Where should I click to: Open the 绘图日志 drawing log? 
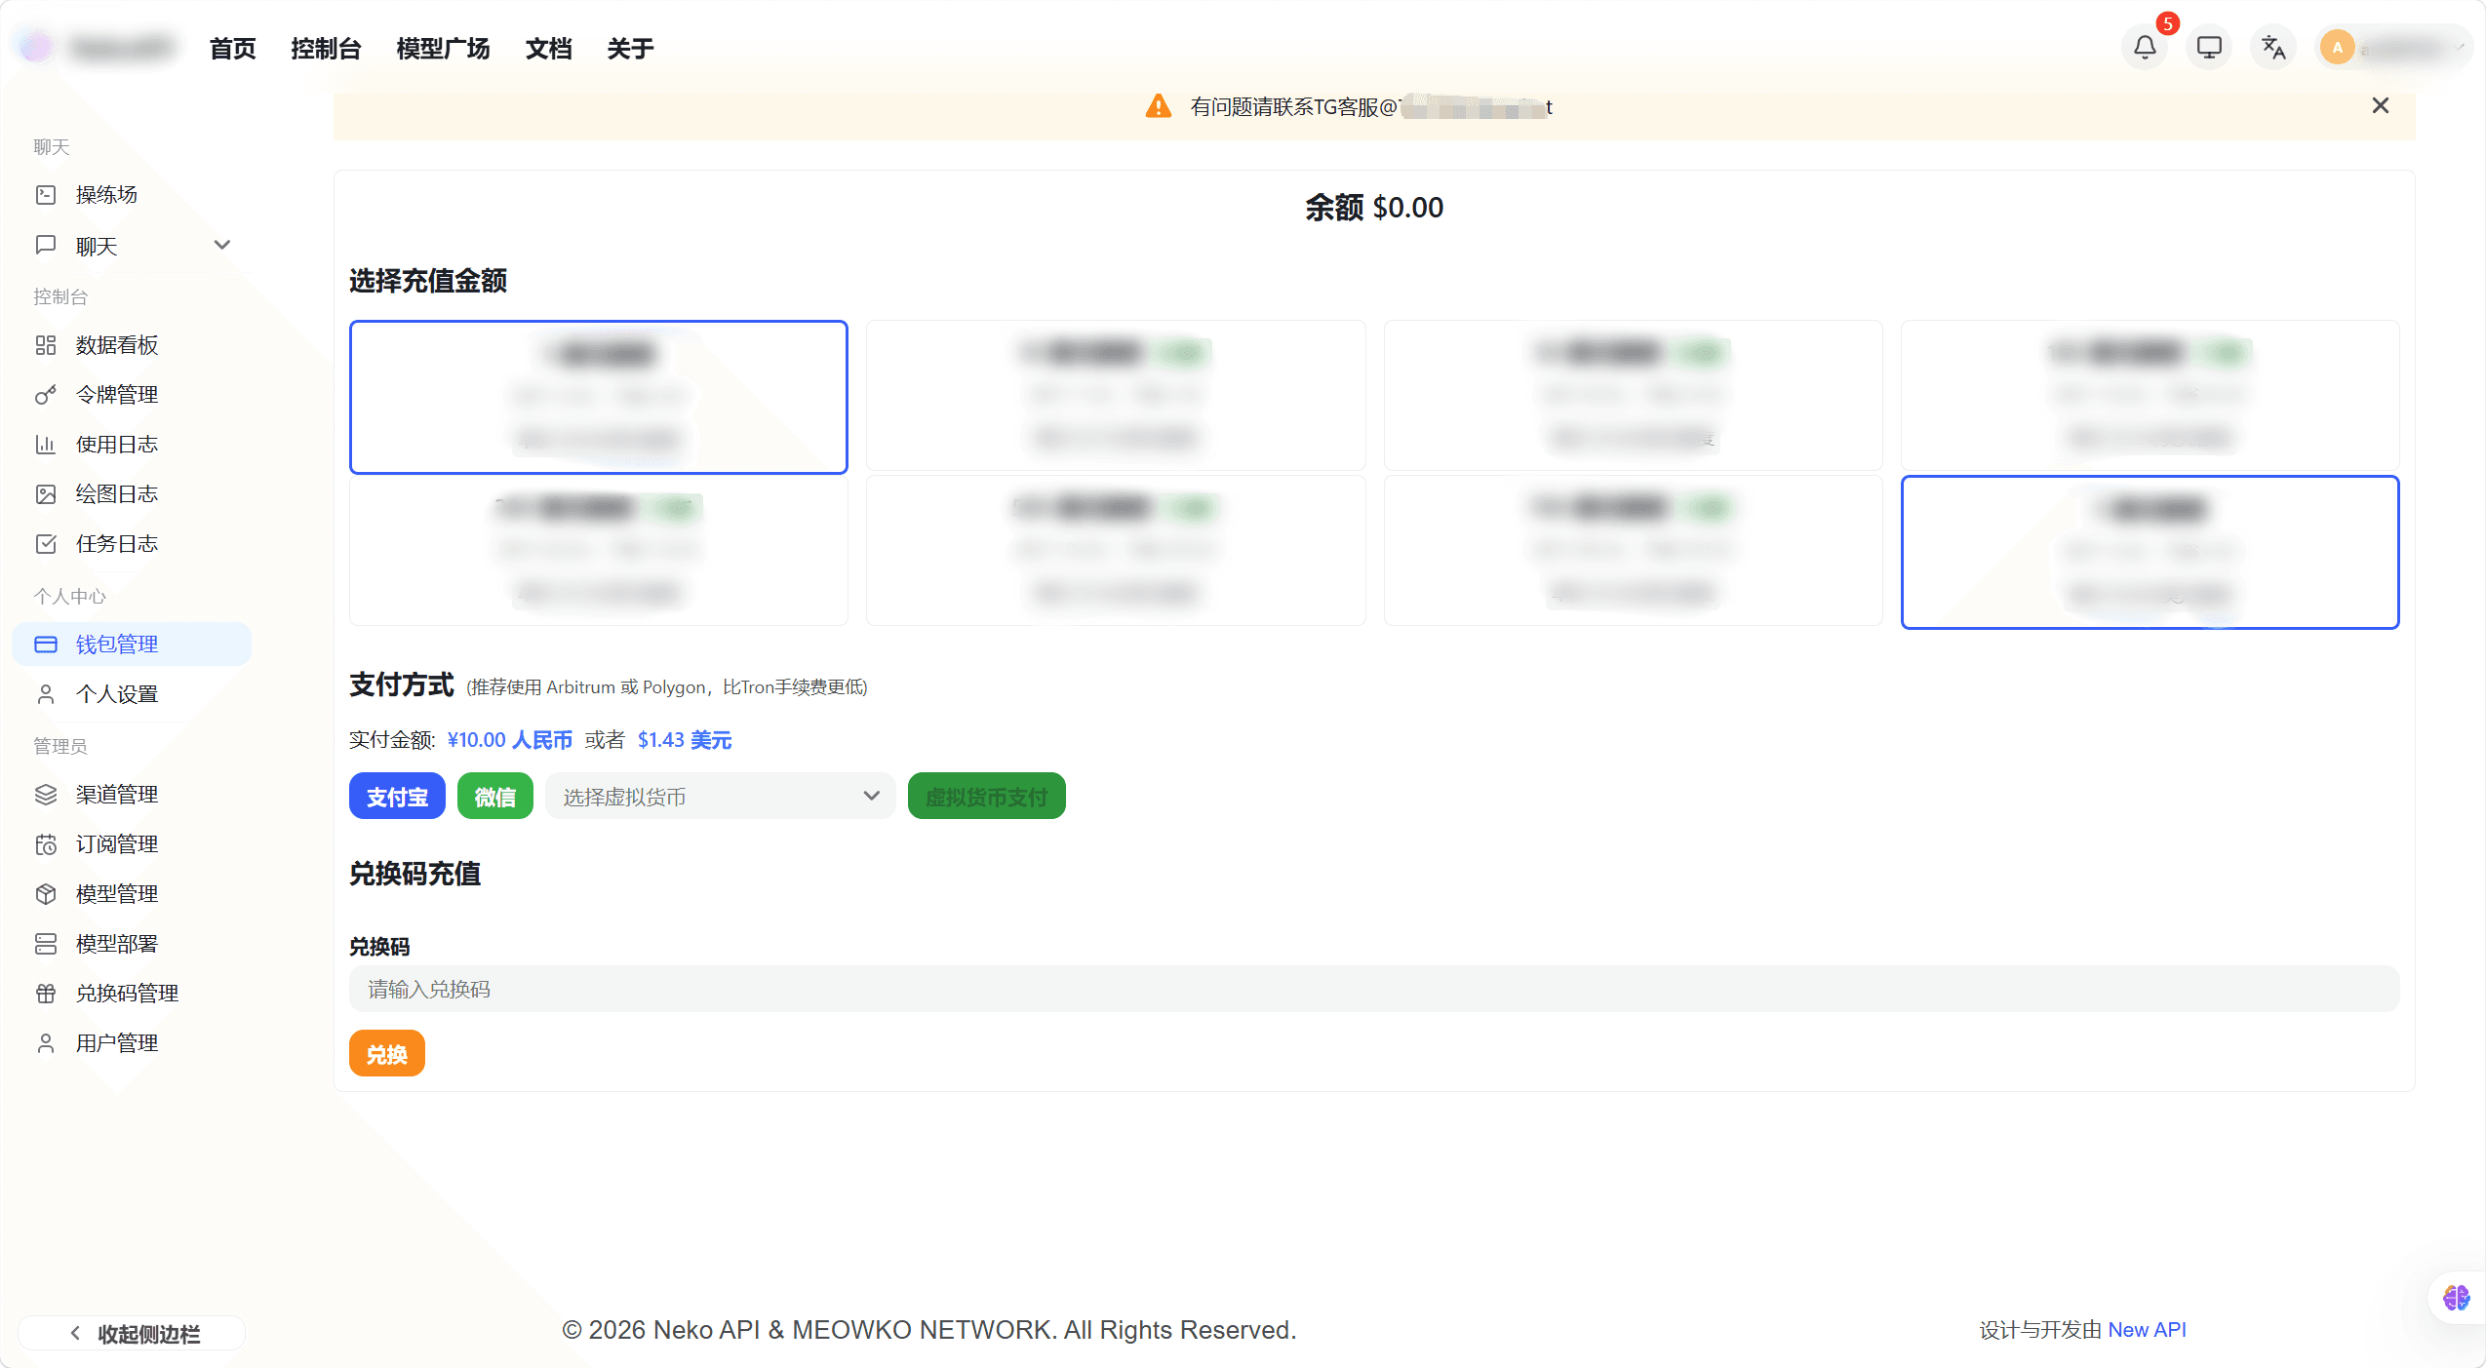[115, 493]
